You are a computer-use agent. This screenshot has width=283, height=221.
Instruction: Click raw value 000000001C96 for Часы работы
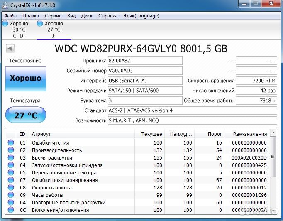coord(249,195)
